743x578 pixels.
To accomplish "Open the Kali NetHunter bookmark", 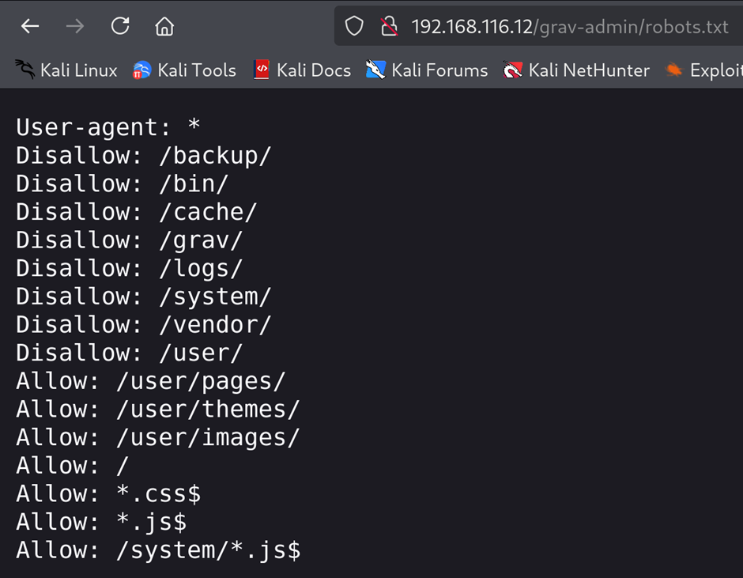I will (577, 70).
